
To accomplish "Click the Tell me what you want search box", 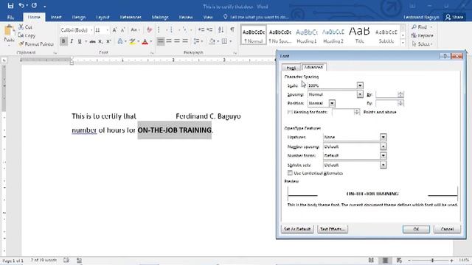I will pos(256,17).
